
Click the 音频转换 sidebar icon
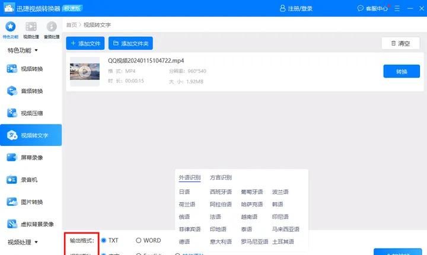(x=12, y=91)
